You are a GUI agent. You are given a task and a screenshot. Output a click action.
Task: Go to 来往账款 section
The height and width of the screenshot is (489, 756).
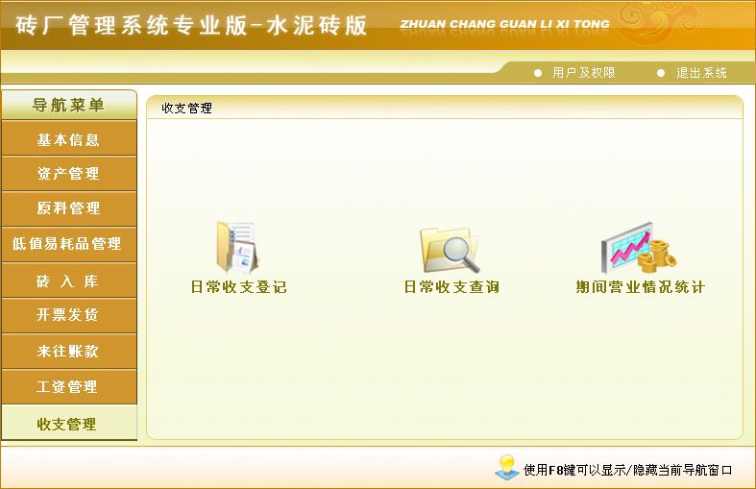[69, 351]
